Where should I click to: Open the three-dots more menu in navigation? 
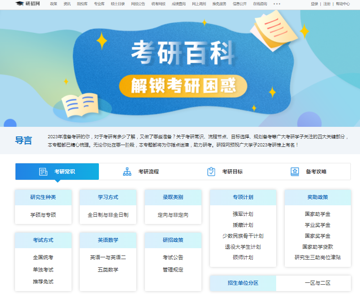pos(277,4)
